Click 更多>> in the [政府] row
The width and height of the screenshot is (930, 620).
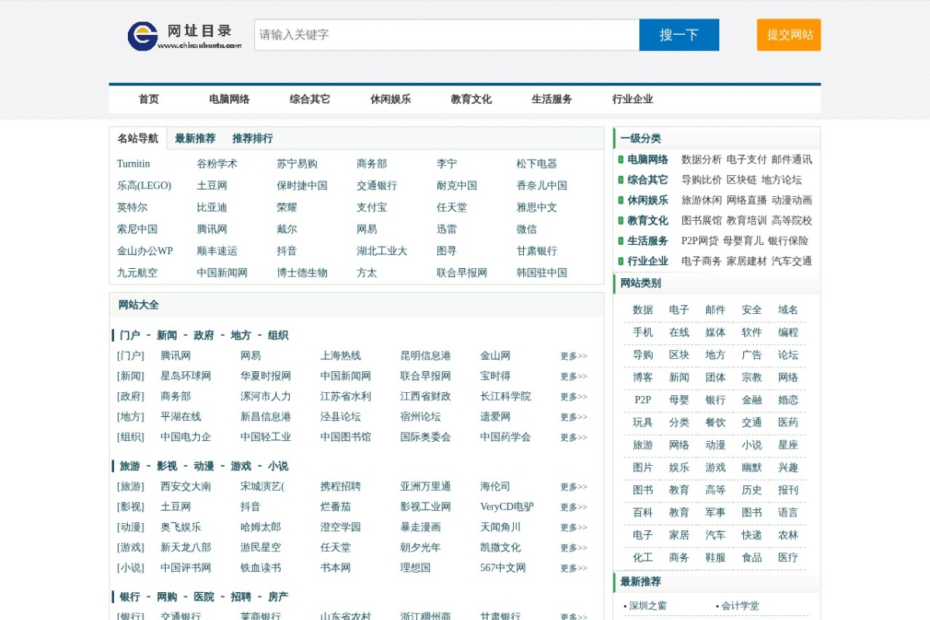pyautogui.click(x=573, y=397)
